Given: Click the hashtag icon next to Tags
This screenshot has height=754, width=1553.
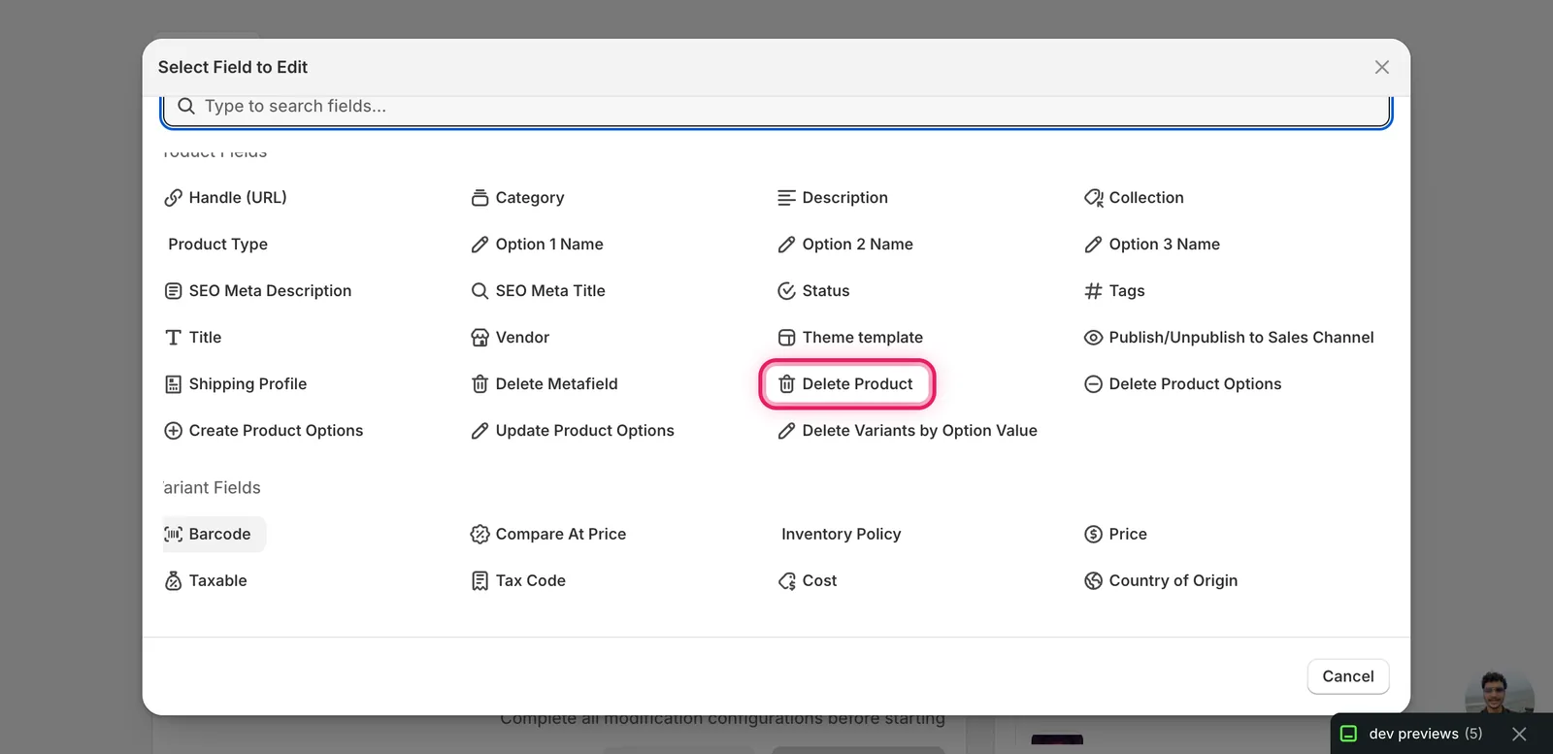Looking at the screenshot, I should (x=1093, y=291).
